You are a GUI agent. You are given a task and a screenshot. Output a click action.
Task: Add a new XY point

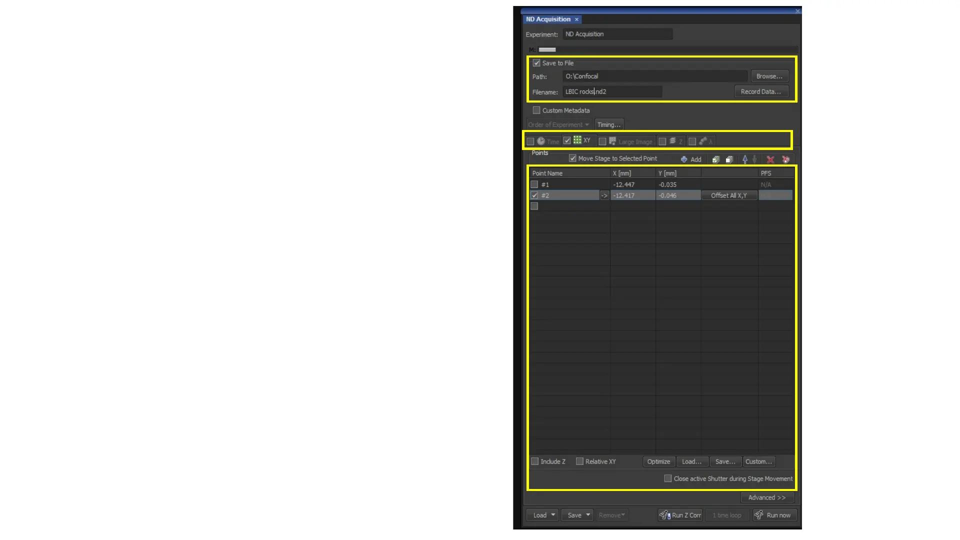coord(691,159)
